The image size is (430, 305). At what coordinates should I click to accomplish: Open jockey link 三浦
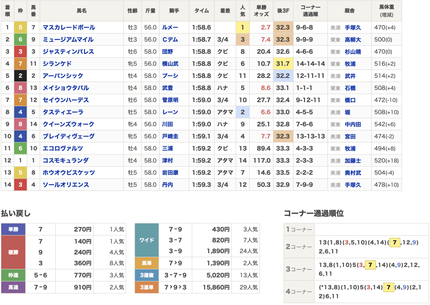168,148
